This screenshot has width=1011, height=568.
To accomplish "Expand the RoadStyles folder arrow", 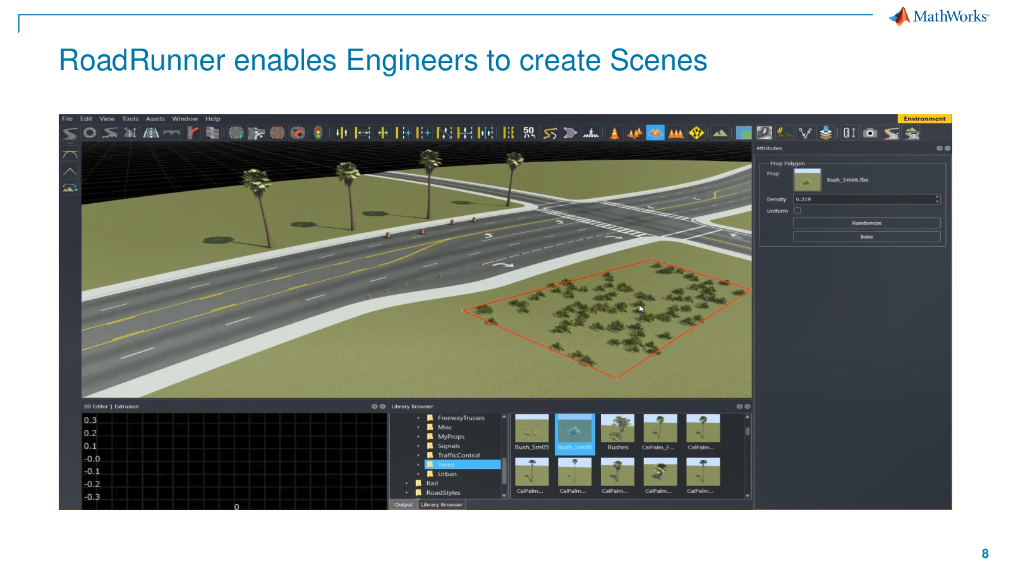I will [x=407, y=493].
